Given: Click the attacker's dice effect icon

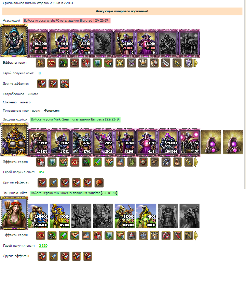Looking at the screenshot, I should 86,63.
